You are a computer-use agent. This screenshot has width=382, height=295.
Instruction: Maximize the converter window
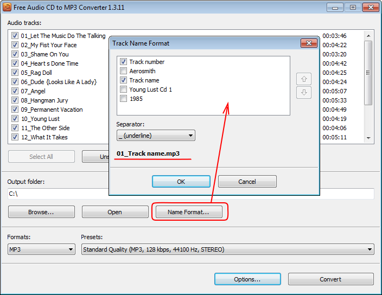tap(353, 8)
